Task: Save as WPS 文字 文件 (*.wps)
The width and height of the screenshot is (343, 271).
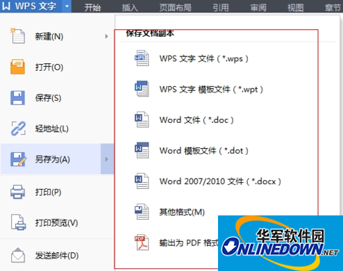Action: click(x=204, y=58)
